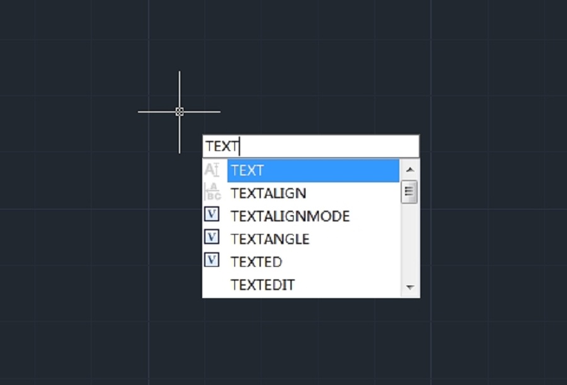Click the scrollbar down arrow on the suggestion list
The height and width of the screenshot is (385, 567).
410,287
